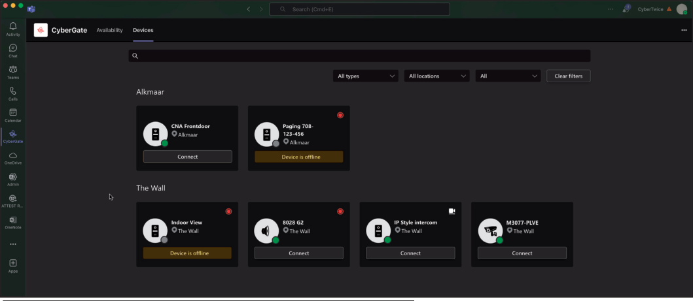Click The Wall group heading

click(x=151, y=188)
